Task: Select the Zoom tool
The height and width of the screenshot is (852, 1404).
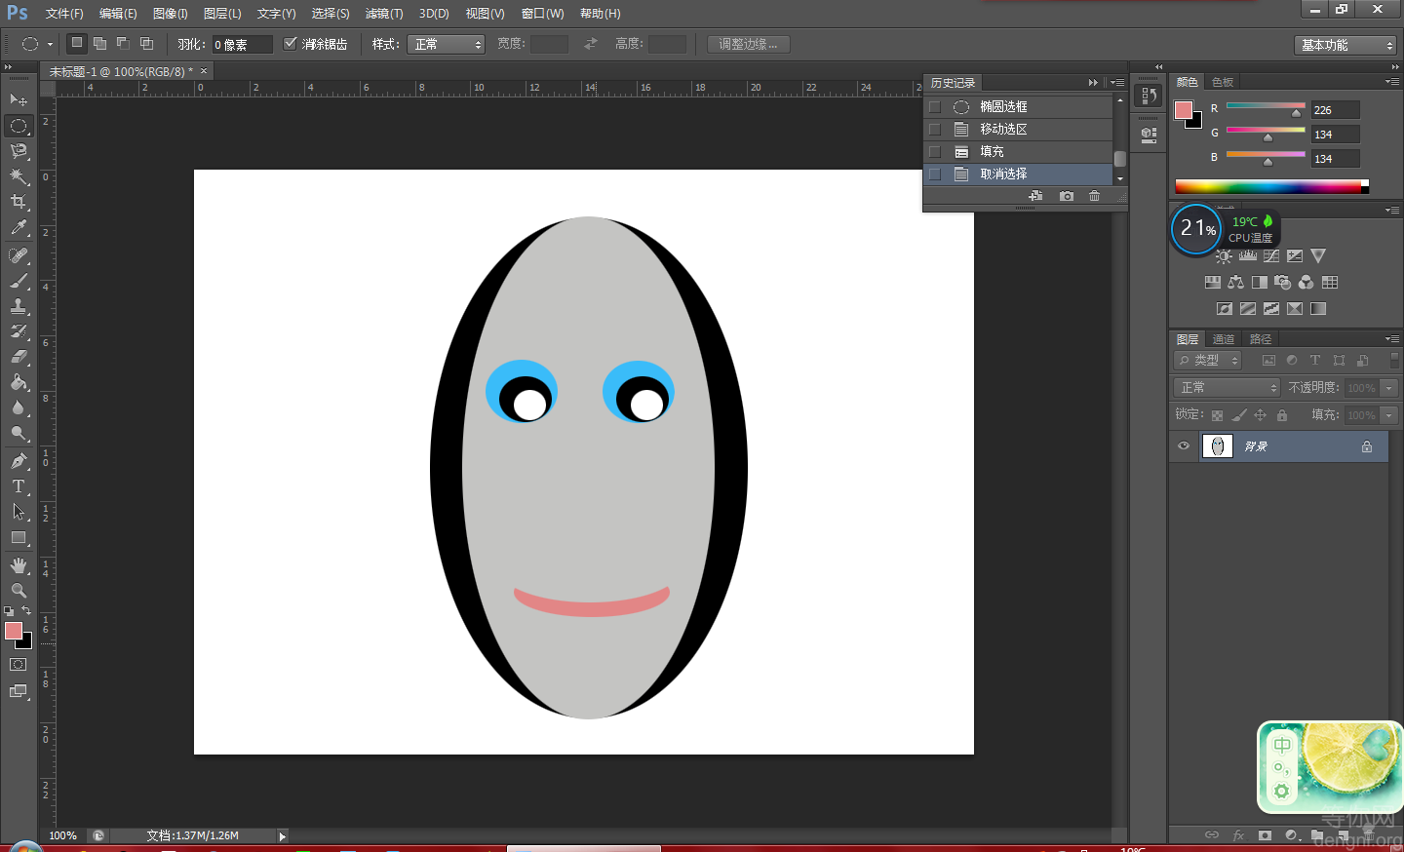Action: 19,591
